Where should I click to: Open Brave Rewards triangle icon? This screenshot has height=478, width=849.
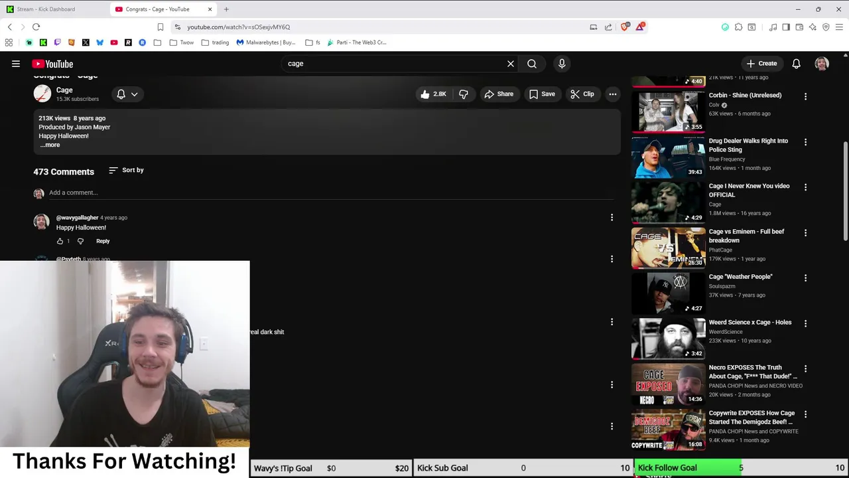click(640, 27)
